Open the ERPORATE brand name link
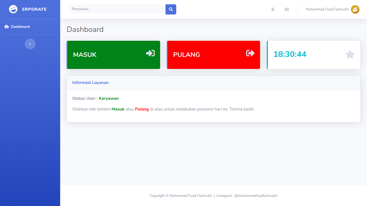 pos(34,9)
